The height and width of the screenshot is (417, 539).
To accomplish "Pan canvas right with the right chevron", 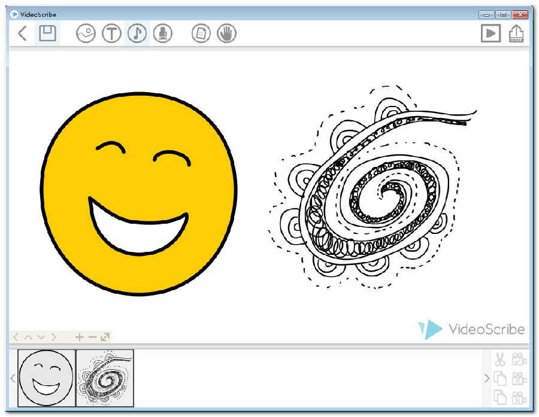I will (54, 337).
